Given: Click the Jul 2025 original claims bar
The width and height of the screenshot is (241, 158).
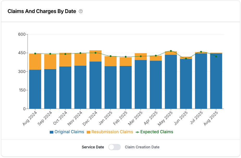Looking at the screenshot, I should pyautogui.click(x=201, y=81).
